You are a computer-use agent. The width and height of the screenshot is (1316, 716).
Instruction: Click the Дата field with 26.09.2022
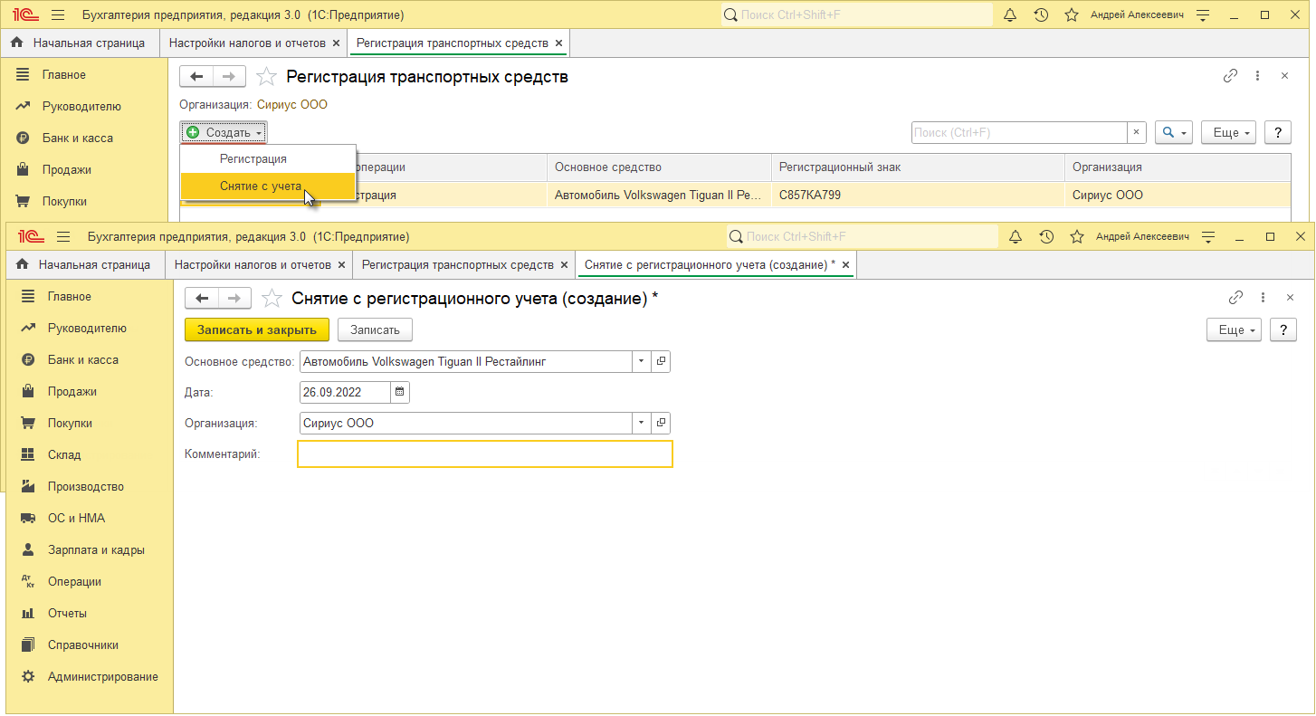(x=345, y=392)
